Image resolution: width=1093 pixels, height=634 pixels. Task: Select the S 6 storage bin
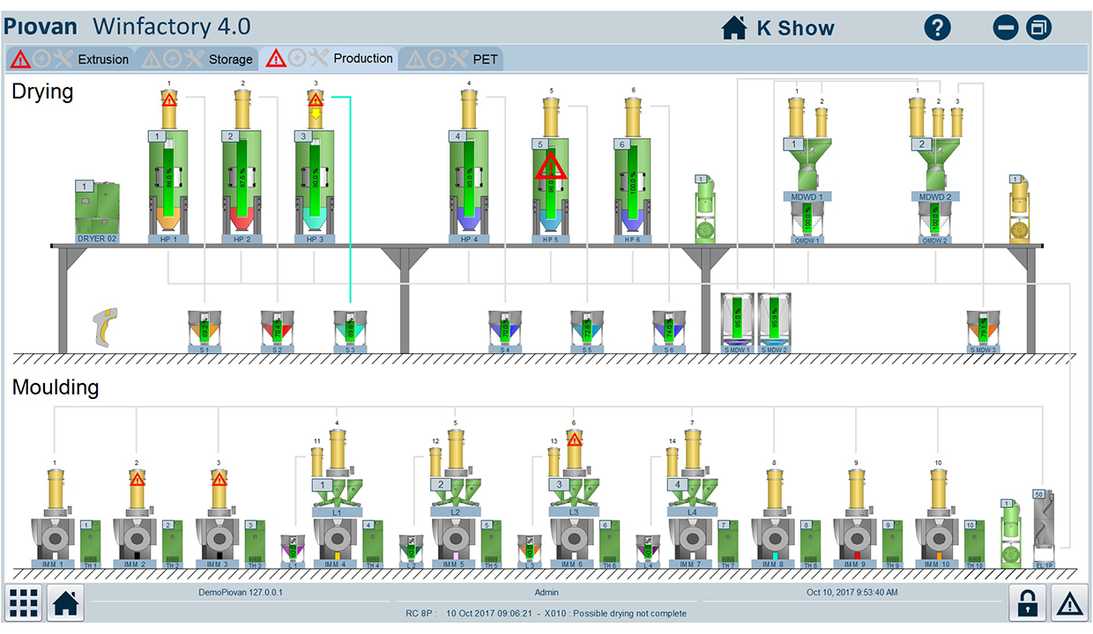point(669,332)
